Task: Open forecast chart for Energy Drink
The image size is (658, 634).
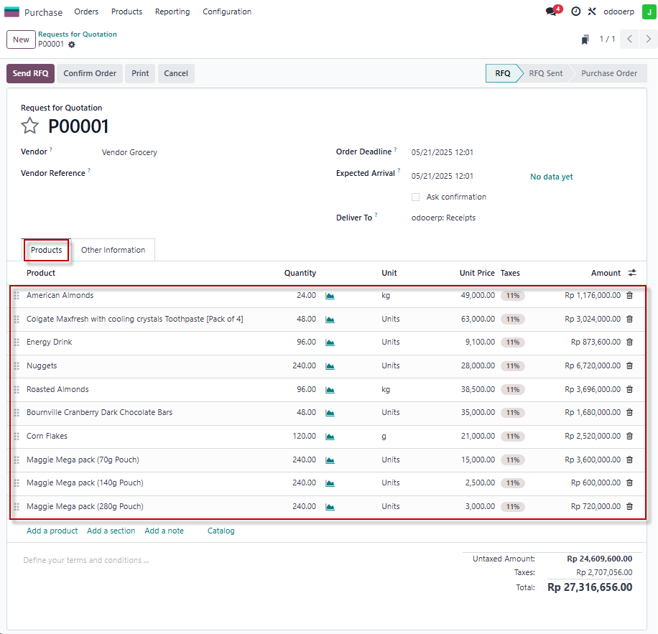Action: point(330,342)
